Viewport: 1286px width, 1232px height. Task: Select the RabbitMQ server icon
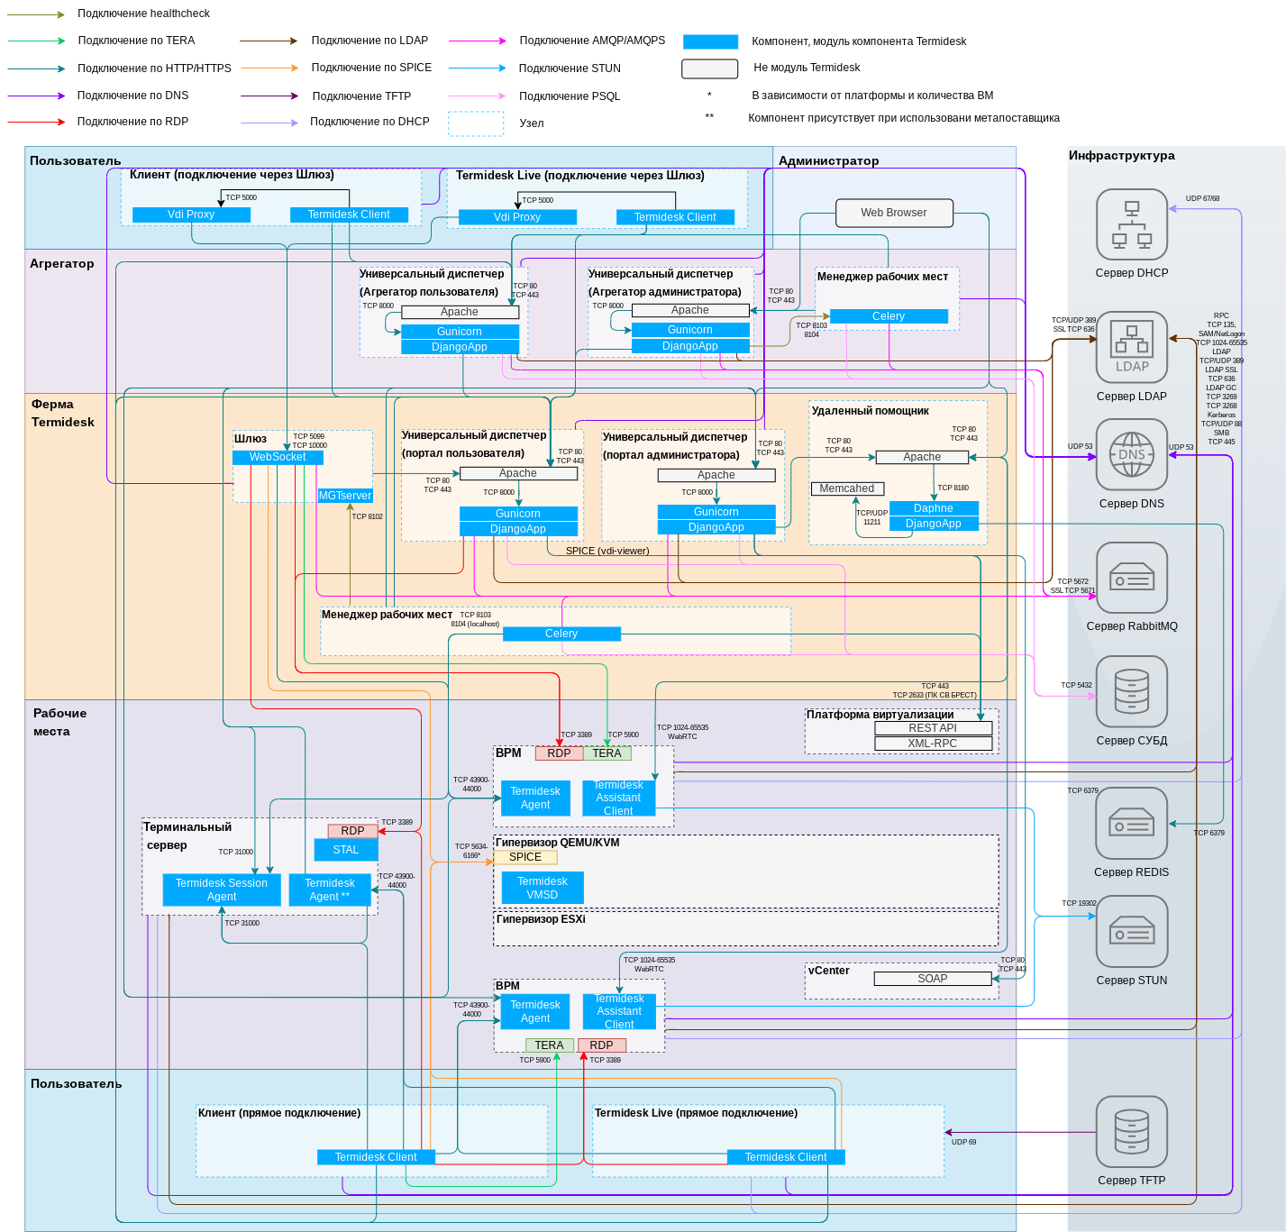(1132, 578)
